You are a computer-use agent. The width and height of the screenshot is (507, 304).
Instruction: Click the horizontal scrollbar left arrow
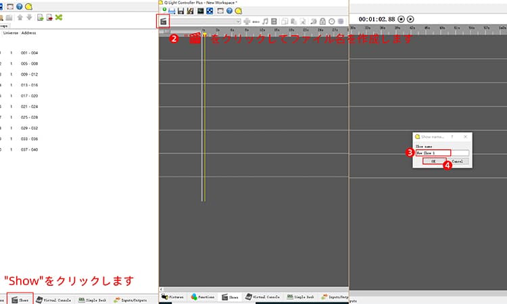(162, 289)
